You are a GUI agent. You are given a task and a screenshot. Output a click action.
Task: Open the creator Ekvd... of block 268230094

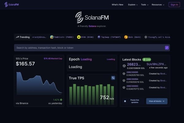pyautogui.click(x=163, y=81)
